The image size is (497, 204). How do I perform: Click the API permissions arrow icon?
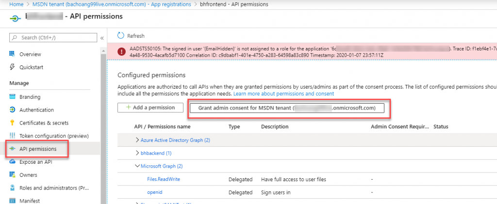tap(13, 149)
